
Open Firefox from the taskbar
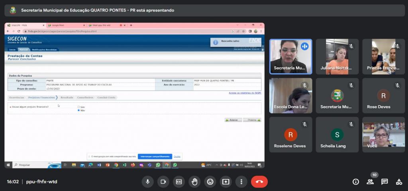pyautogui.click(x=133, y=165)
